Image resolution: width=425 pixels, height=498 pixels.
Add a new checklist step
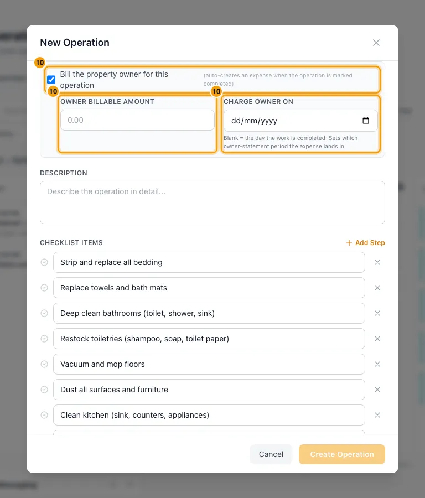pyautogui.click(x=365, y=243)
